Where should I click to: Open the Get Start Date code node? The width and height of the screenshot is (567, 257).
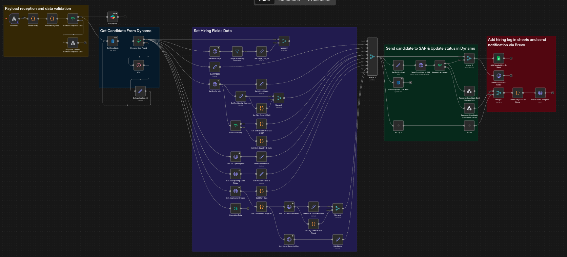(261, 191)
